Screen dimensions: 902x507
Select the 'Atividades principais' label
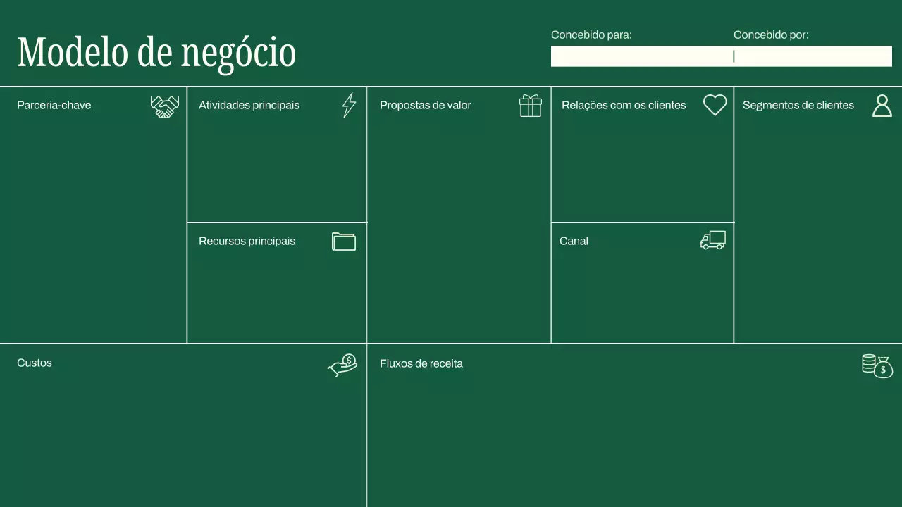(249, 105)
